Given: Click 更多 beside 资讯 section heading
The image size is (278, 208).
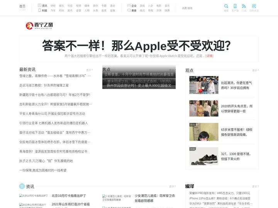Looking at the screenshot, I should coord(172,186).
